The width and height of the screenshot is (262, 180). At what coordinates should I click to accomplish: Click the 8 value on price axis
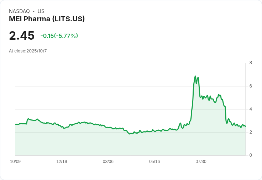[251, 63]
